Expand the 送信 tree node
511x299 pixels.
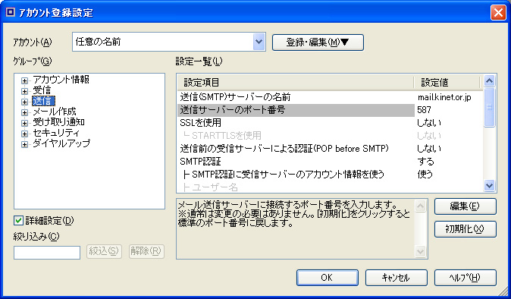pos(24,102)
